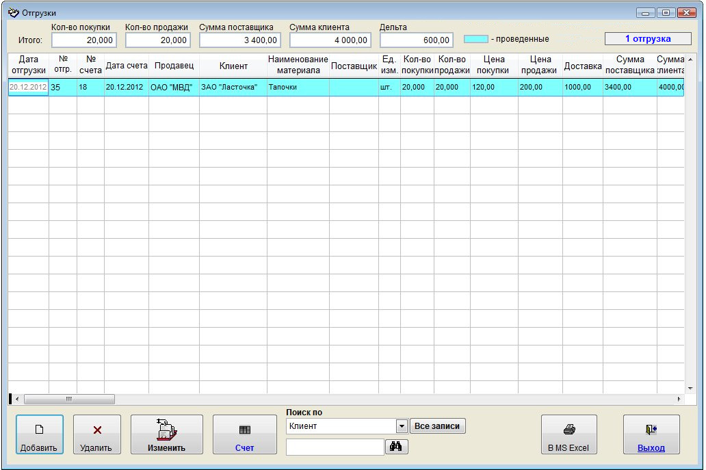706x470 pixels.
Task: Click the Счет button with table icon
Action: [244, 434]
